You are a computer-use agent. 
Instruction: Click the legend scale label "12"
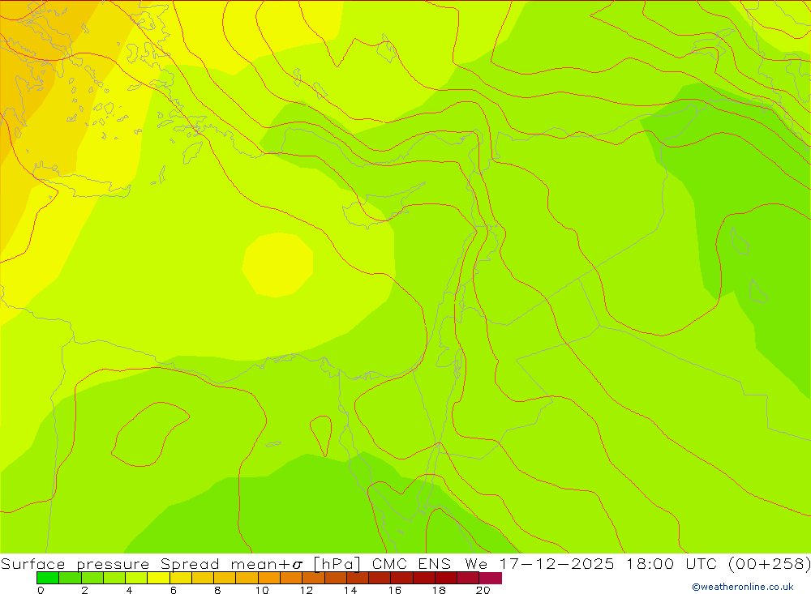click(x=307, y=590)
